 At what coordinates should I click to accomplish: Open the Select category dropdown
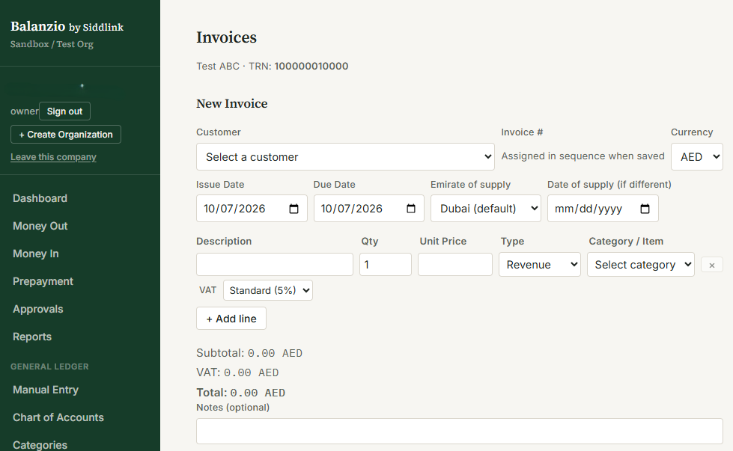(x=641, y=265)
